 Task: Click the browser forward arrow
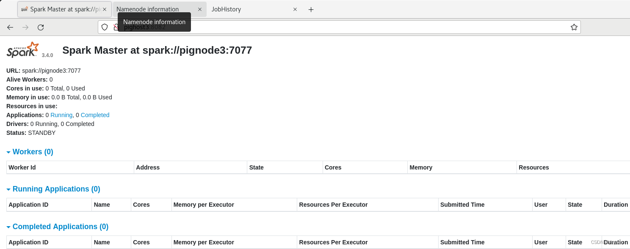(x=25, y=27)
